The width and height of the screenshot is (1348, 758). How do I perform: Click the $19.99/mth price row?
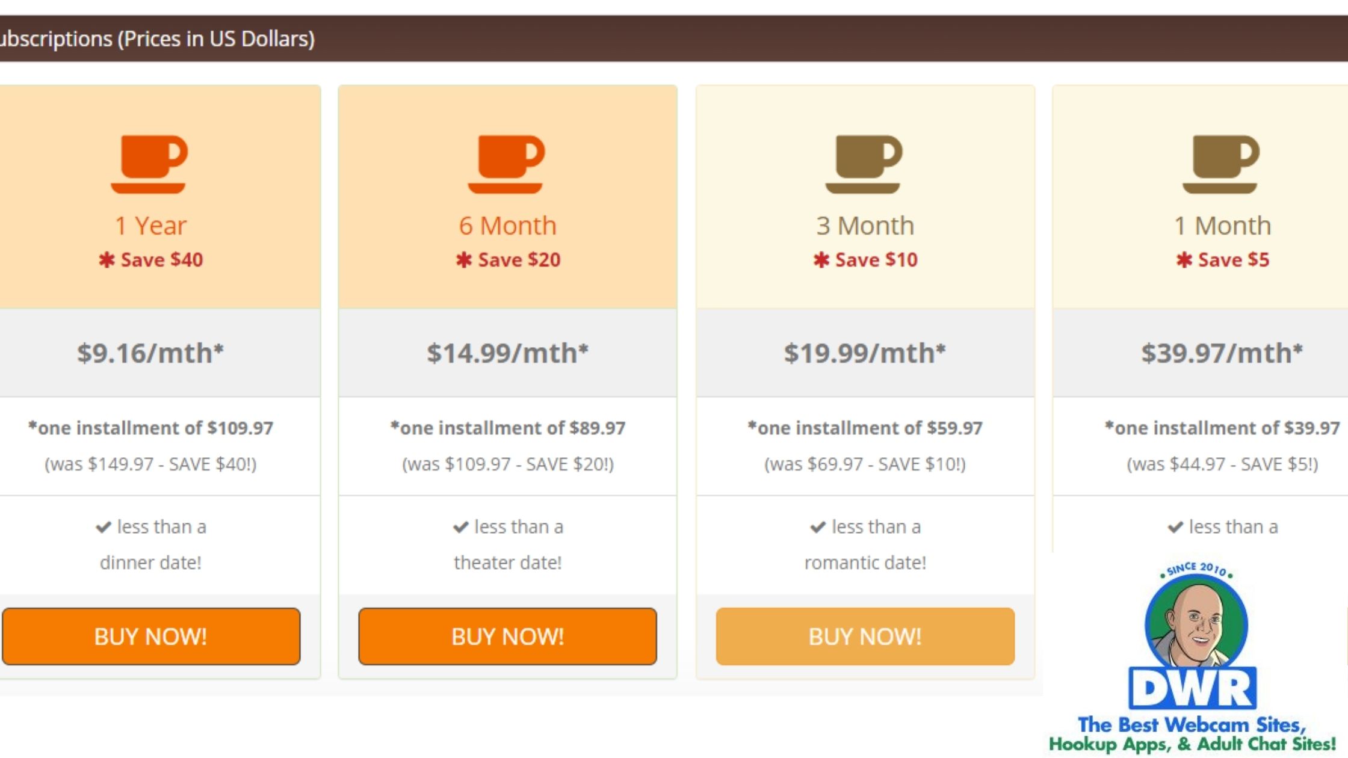[865, 353]
